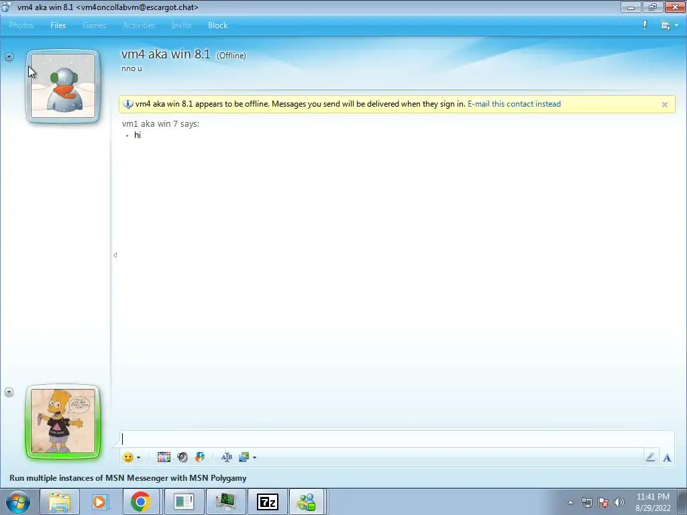Click the network tray icon
687x515 pixels.
[586, 502]
